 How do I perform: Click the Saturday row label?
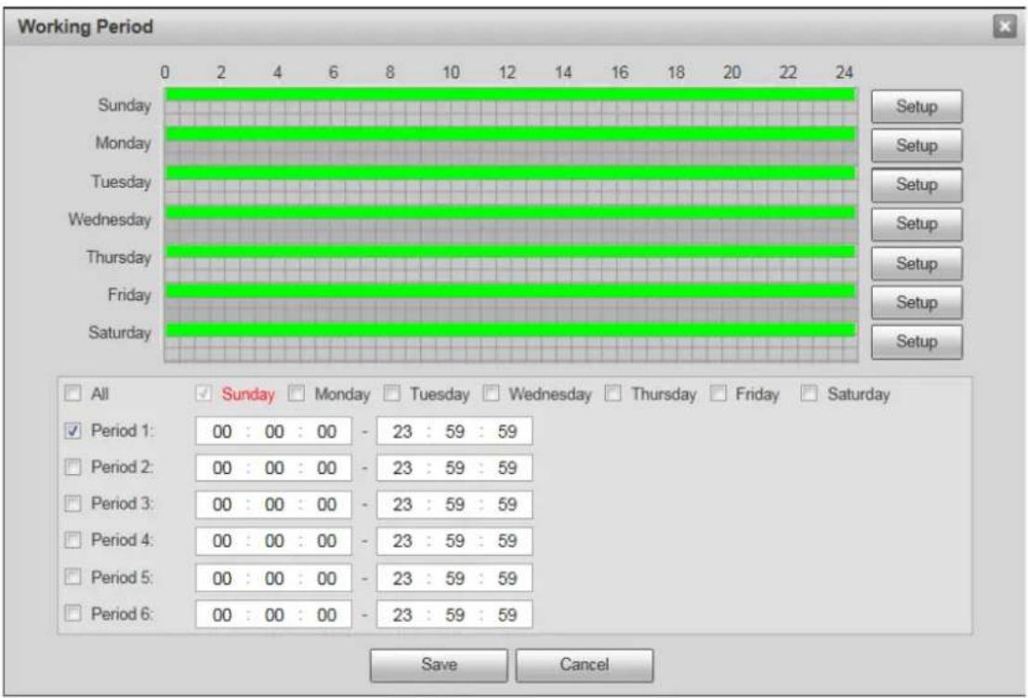pos(119,333)
